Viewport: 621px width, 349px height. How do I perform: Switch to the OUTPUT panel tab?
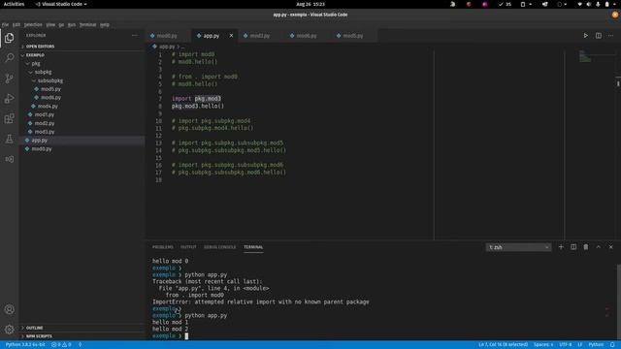coord(188,247)
